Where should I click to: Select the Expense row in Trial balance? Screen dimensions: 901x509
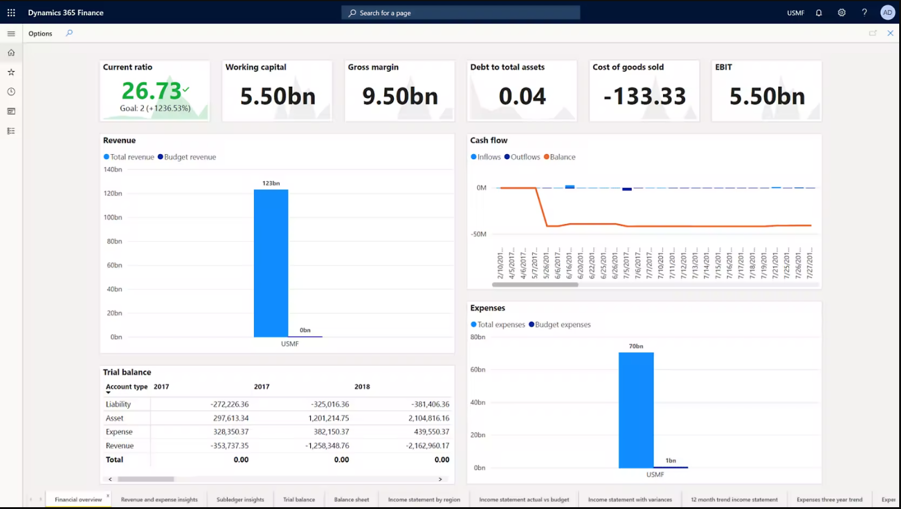(277, 432)
